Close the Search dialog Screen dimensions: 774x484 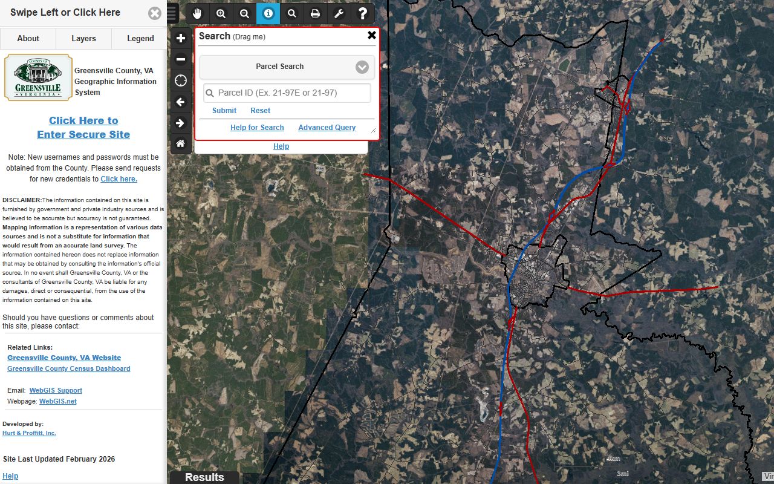(372, 35)
